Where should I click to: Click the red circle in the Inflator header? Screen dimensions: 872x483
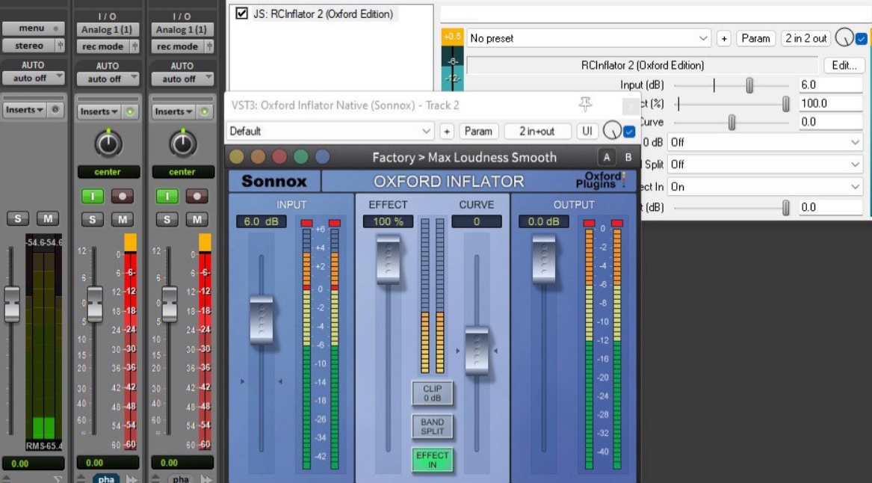click(279, 157)
